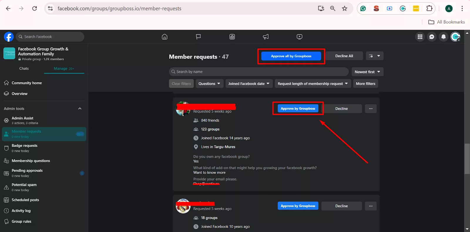Open Joined Facebook date filter dropdown
470x232 pixels.
click(249, 84)
